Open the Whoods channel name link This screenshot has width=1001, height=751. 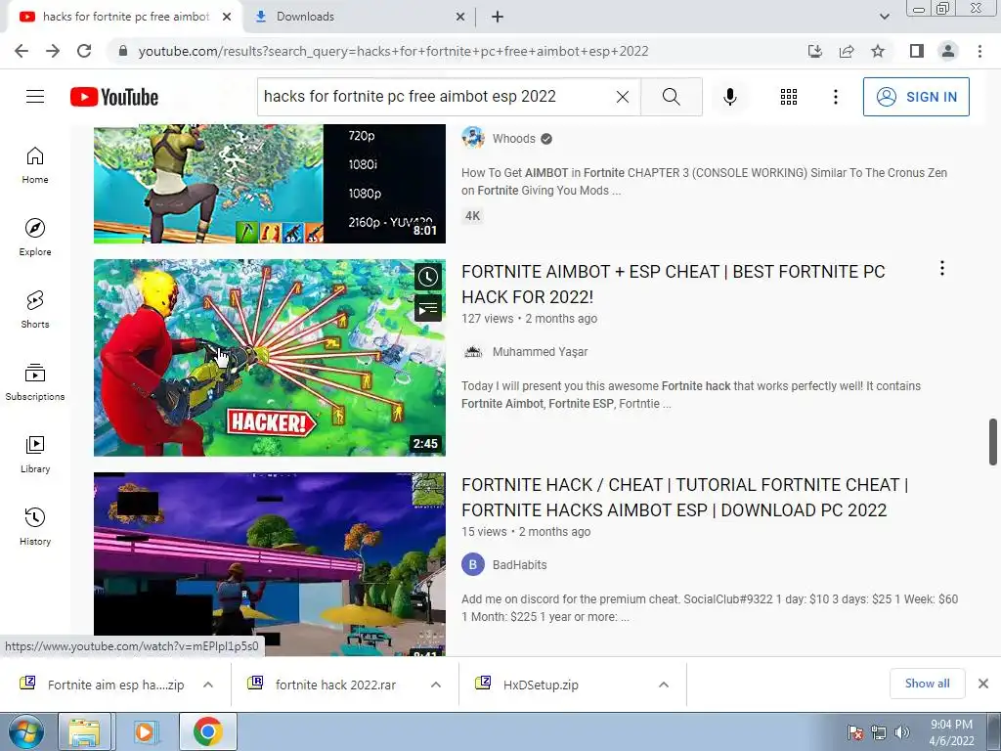click(x=513, y=139)
